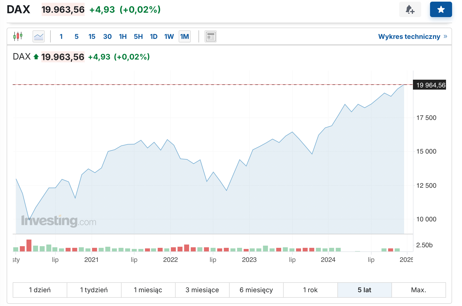Select the 6 miesięcy range button

tap(256, 290)
